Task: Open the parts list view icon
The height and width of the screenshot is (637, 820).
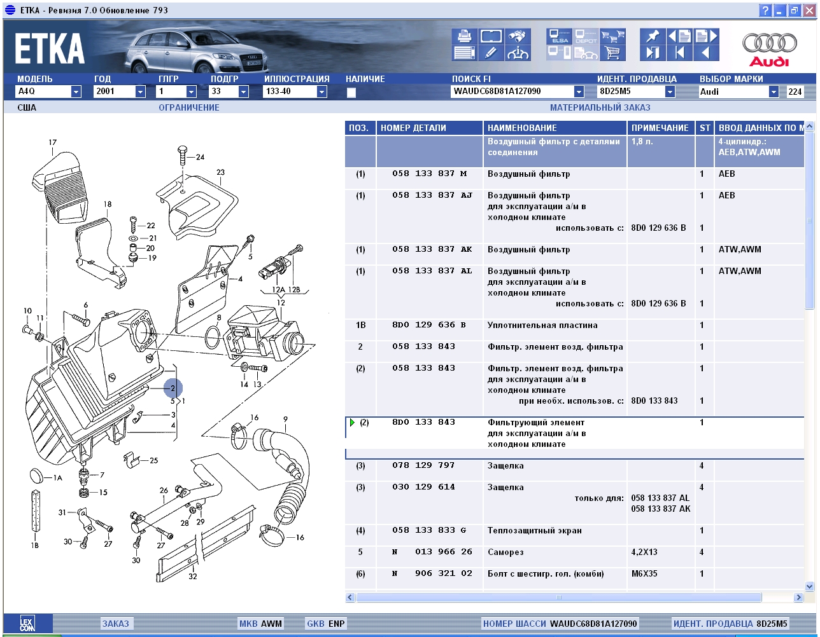Action: point(465,53)
